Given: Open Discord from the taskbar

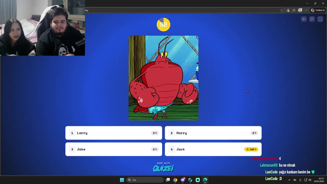Looking at the screenshot, I should tap(183, 180).
